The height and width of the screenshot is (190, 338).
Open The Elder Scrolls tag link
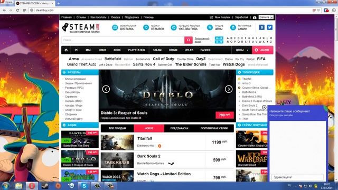tap(191, 64)
